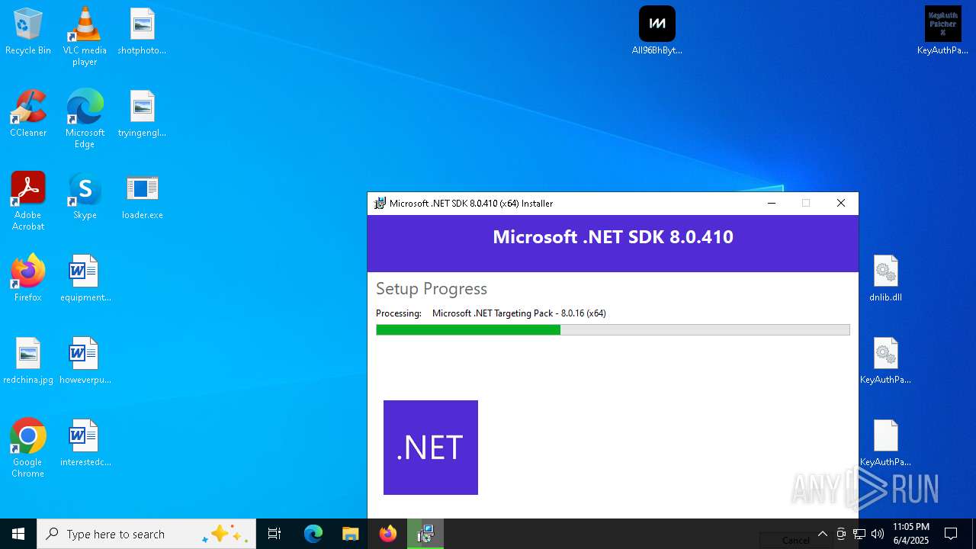This screenshot has height=549, width=976.
Task: Open Firefox desktop shortcut
Action: point(28,279)
